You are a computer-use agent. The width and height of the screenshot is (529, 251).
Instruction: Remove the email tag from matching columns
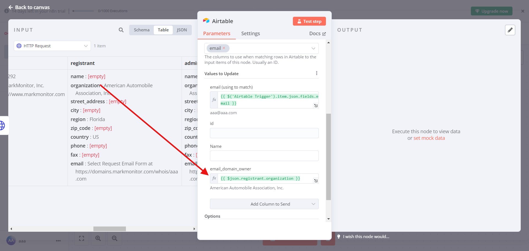[224, 48]
